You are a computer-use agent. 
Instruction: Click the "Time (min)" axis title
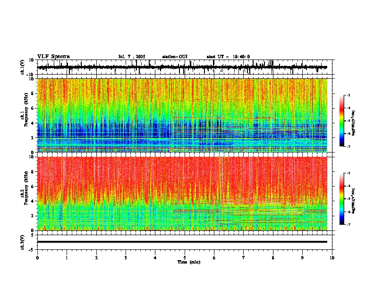(189, 262)
